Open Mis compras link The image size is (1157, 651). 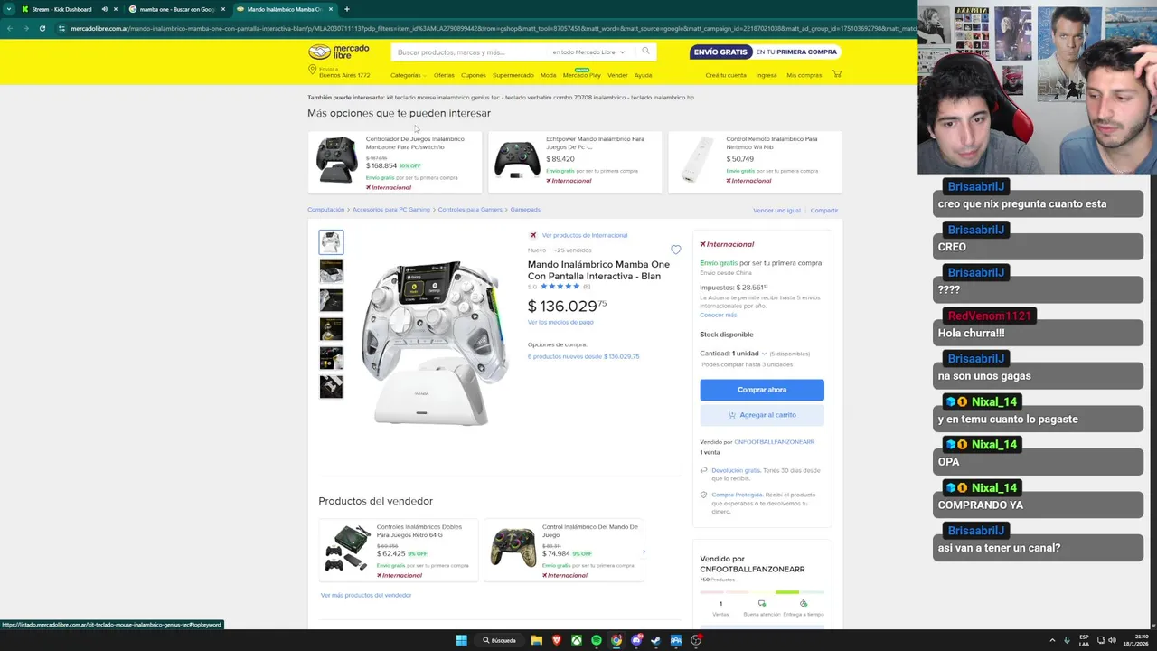point(804,75)
